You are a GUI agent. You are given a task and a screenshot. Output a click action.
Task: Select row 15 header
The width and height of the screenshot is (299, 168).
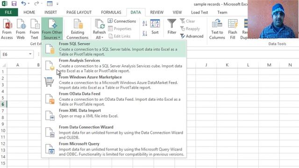(3, 163)
